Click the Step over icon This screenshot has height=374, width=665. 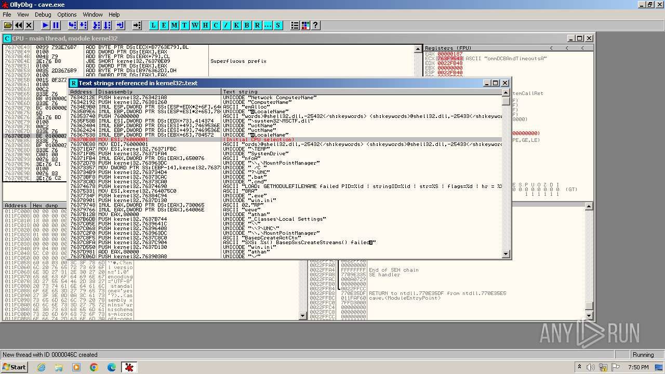click(x=83, y=25)
